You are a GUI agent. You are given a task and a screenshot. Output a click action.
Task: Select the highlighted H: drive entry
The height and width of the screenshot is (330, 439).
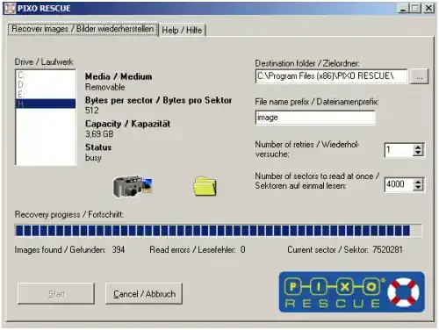click(x=46, y=104)
